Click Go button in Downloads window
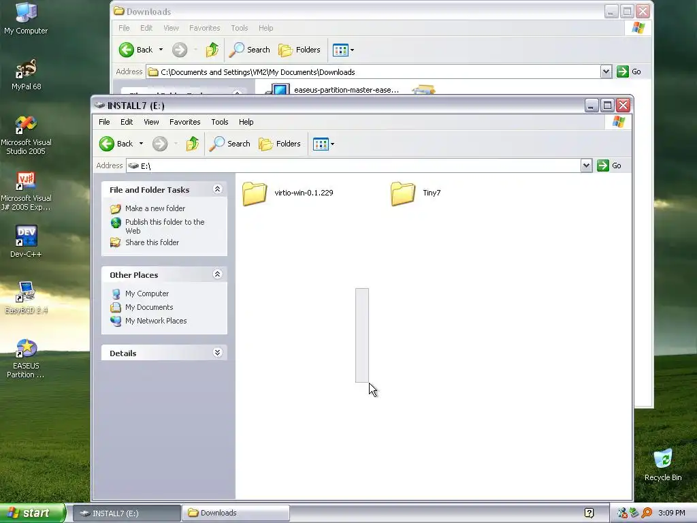 (629, 72)
